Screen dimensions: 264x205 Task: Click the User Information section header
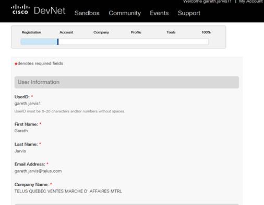[127, 82]
